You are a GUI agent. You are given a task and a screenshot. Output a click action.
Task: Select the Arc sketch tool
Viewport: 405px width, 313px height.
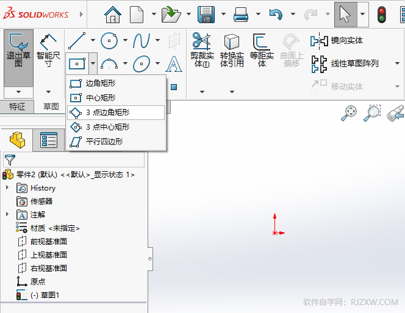[x=109, y=63]
